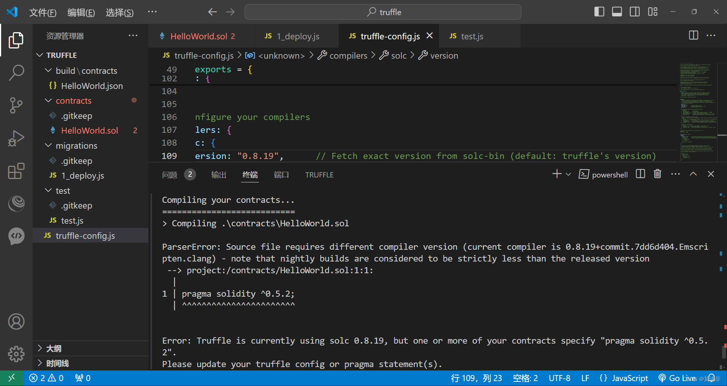Open terminal panel more actions ellipsis

pyautogui.click(x=675, y=174)
